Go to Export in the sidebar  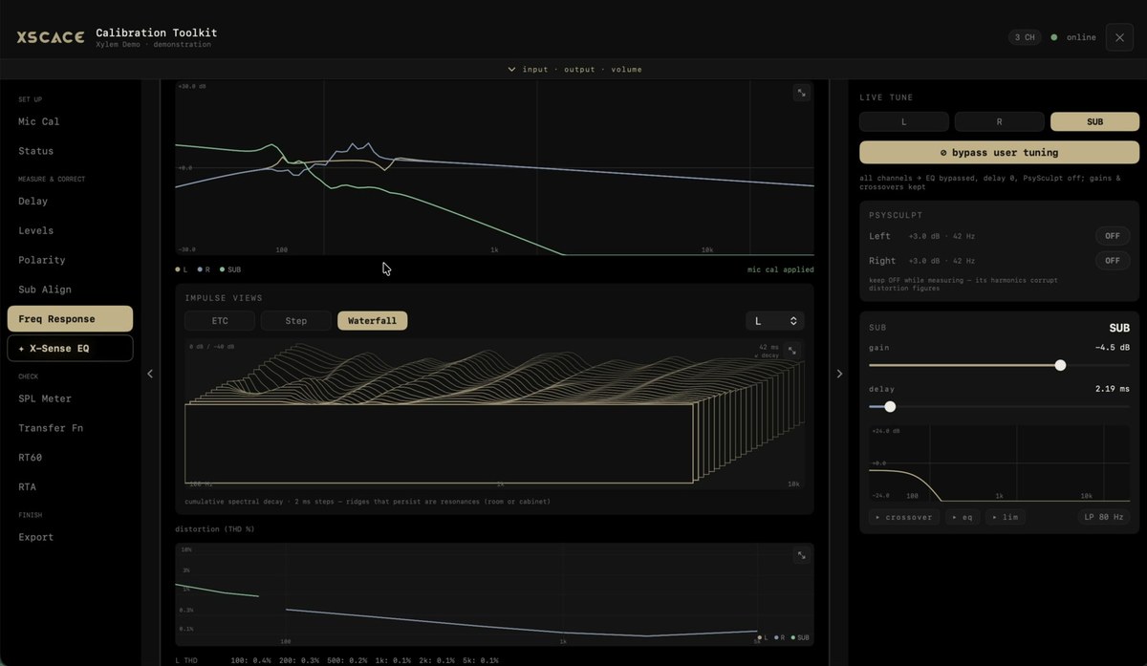[36, 537]
